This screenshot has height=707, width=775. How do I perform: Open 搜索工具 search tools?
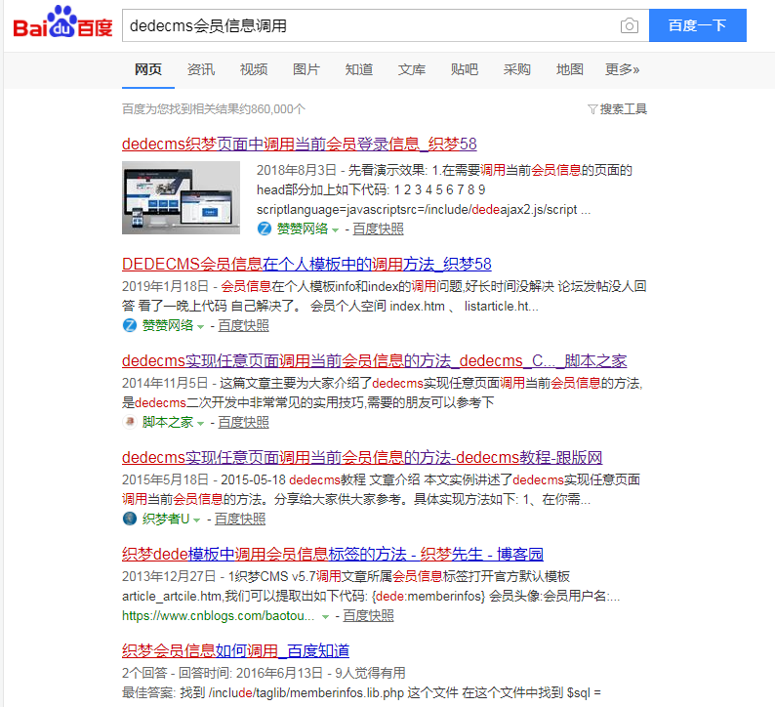pyautogui.click(x=624, y=109)
